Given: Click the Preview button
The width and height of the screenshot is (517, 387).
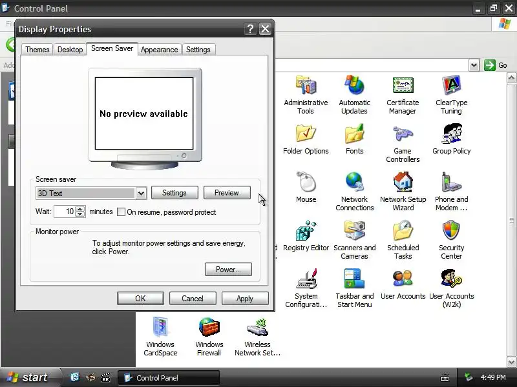Looking at the screenshot, I should pyautogui.click(x=227, y=193).
